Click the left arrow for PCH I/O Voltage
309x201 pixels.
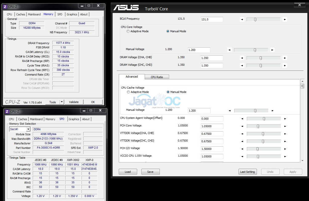click(x=242, y=149)
